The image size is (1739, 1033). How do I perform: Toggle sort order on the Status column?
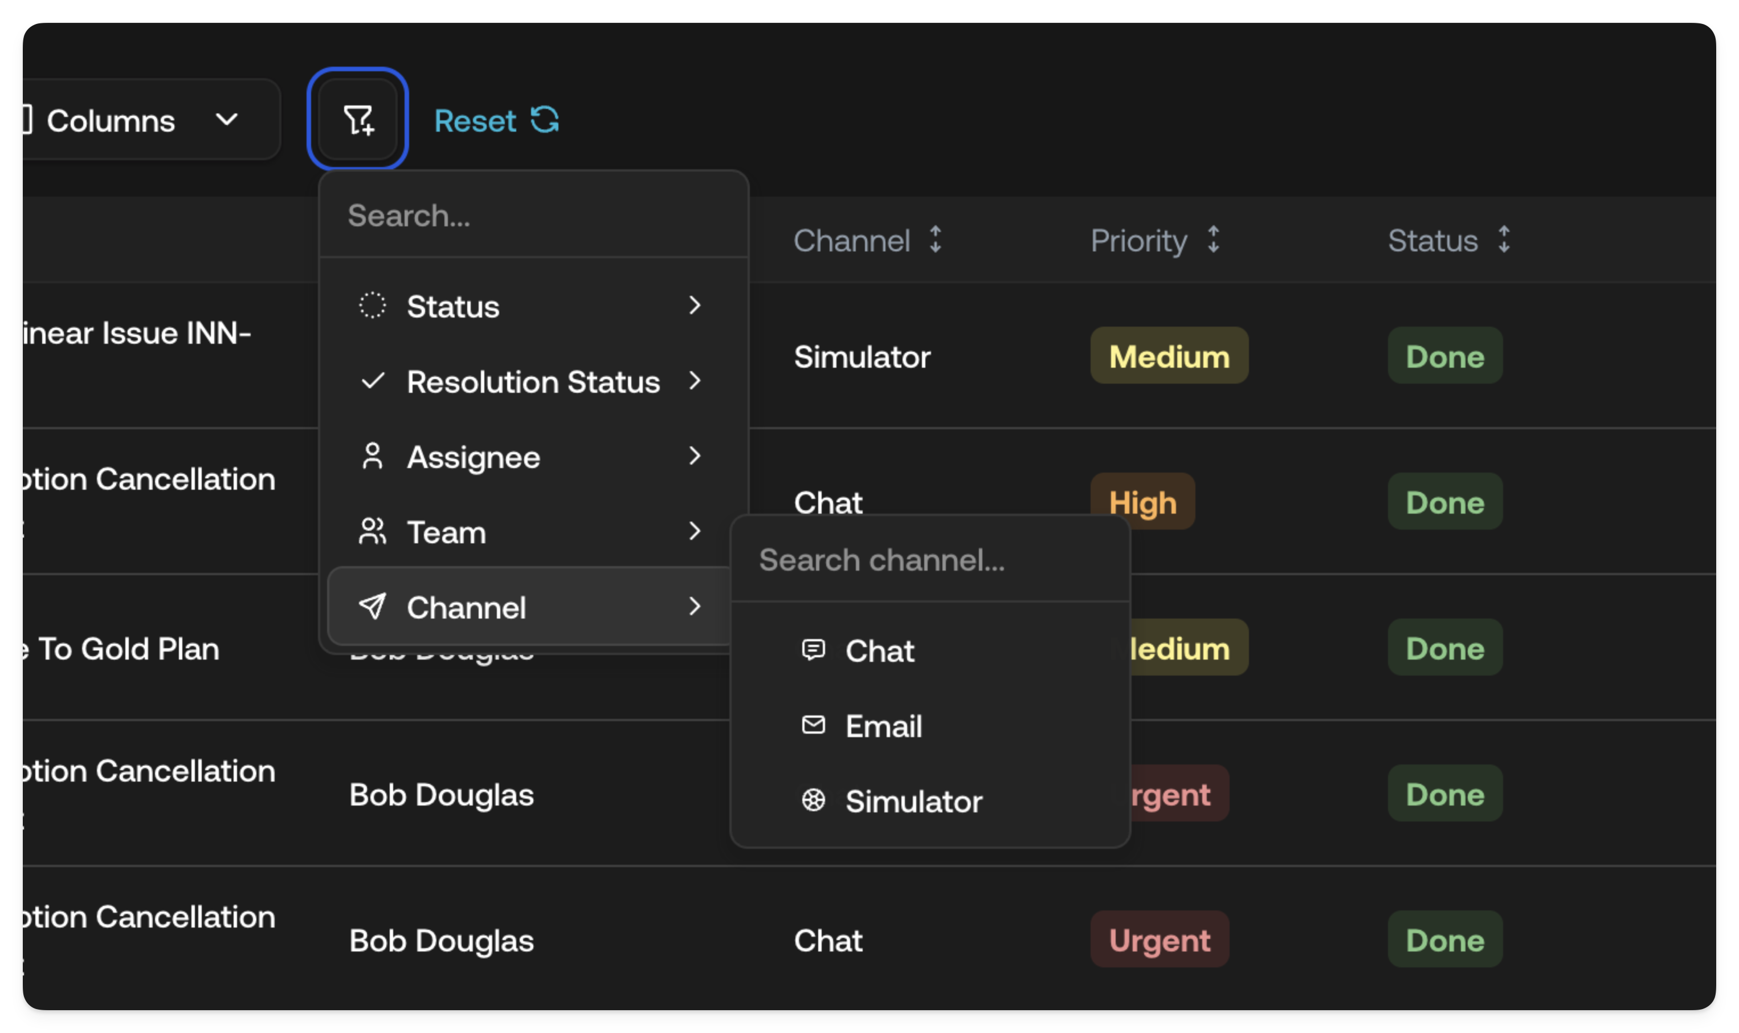point(1505,240)
